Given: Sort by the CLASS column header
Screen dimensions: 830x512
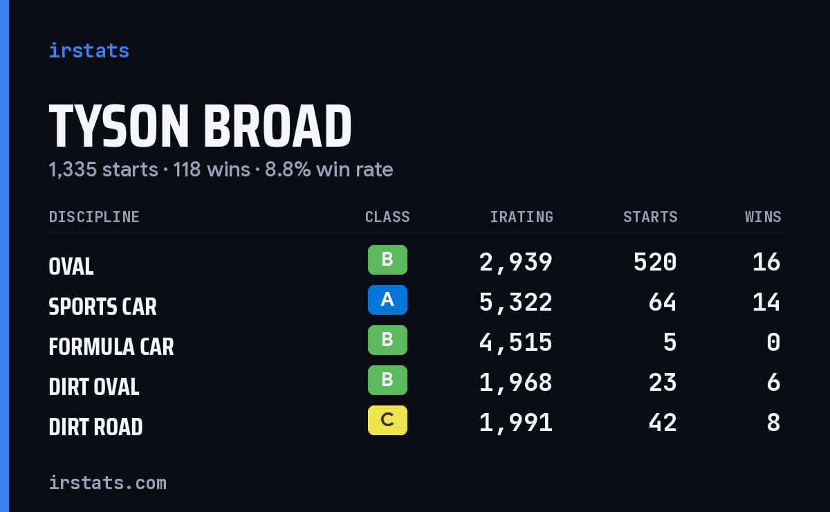Looking at the screenshot, I should [x=387, y=217].
